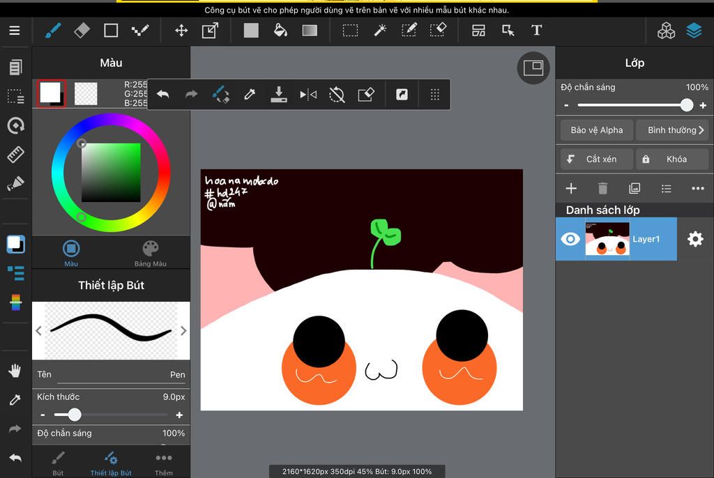Screen dimensions: 714x478
Task: Click the left sidebar undo arrow
Action: pos(15,458)
